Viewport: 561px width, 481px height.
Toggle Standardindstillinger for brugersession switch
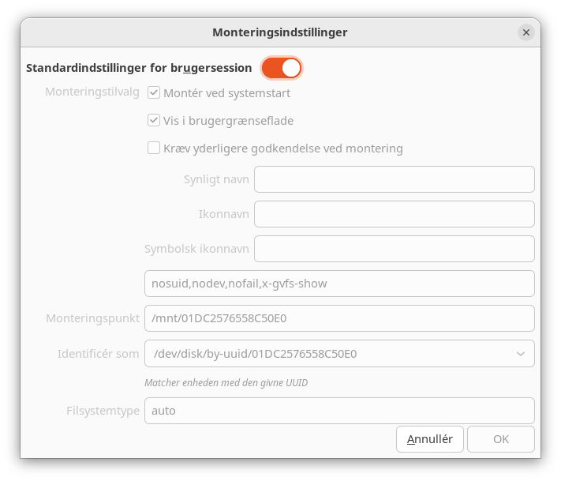[x=282, y=68]
